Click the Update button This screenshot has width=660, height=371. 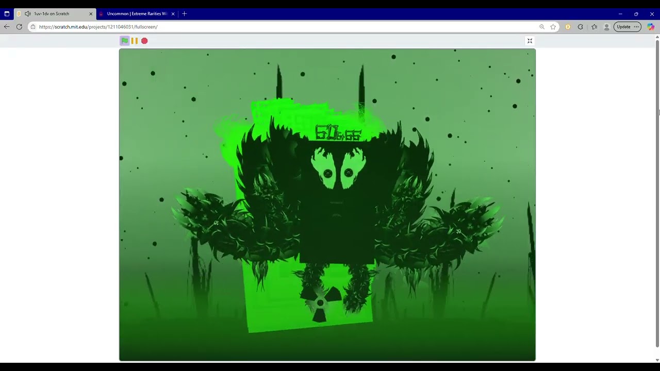point(623,27)
